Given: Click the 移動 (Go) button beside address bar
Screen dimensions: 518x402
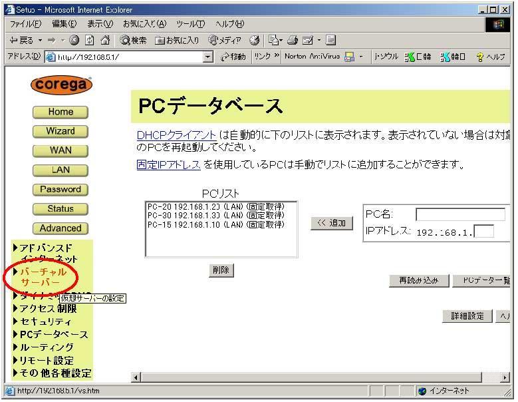Looking at the screenshot, I should (x=233, y=57).
